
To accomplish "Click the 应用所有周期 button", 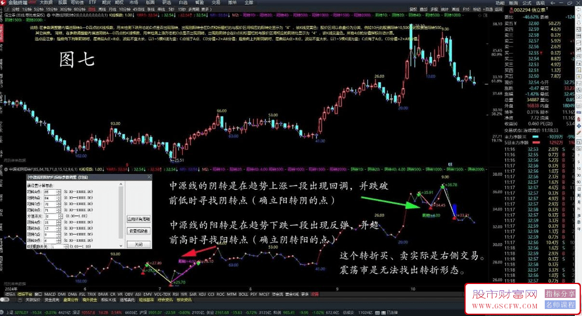I will (x=139, y=219).
